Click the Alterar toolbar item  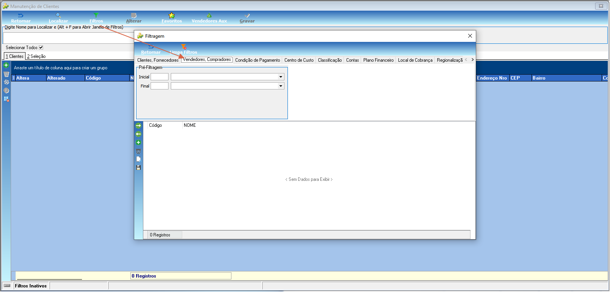coord(134,18)
